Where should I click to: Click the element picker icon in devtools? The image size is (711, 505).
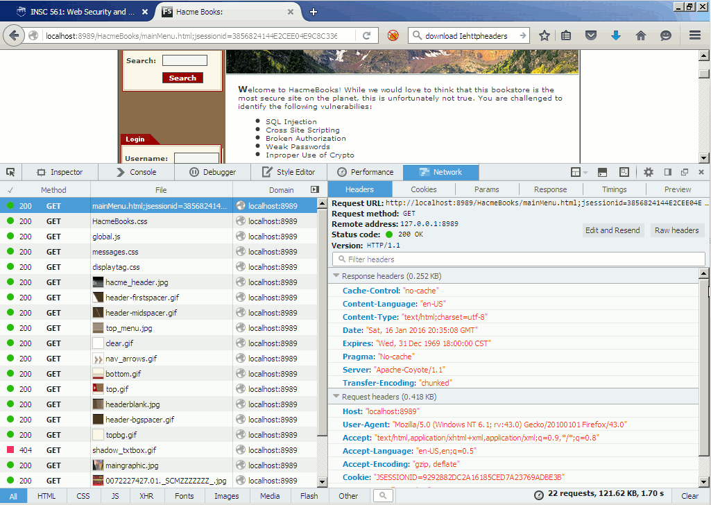[10, 172]
